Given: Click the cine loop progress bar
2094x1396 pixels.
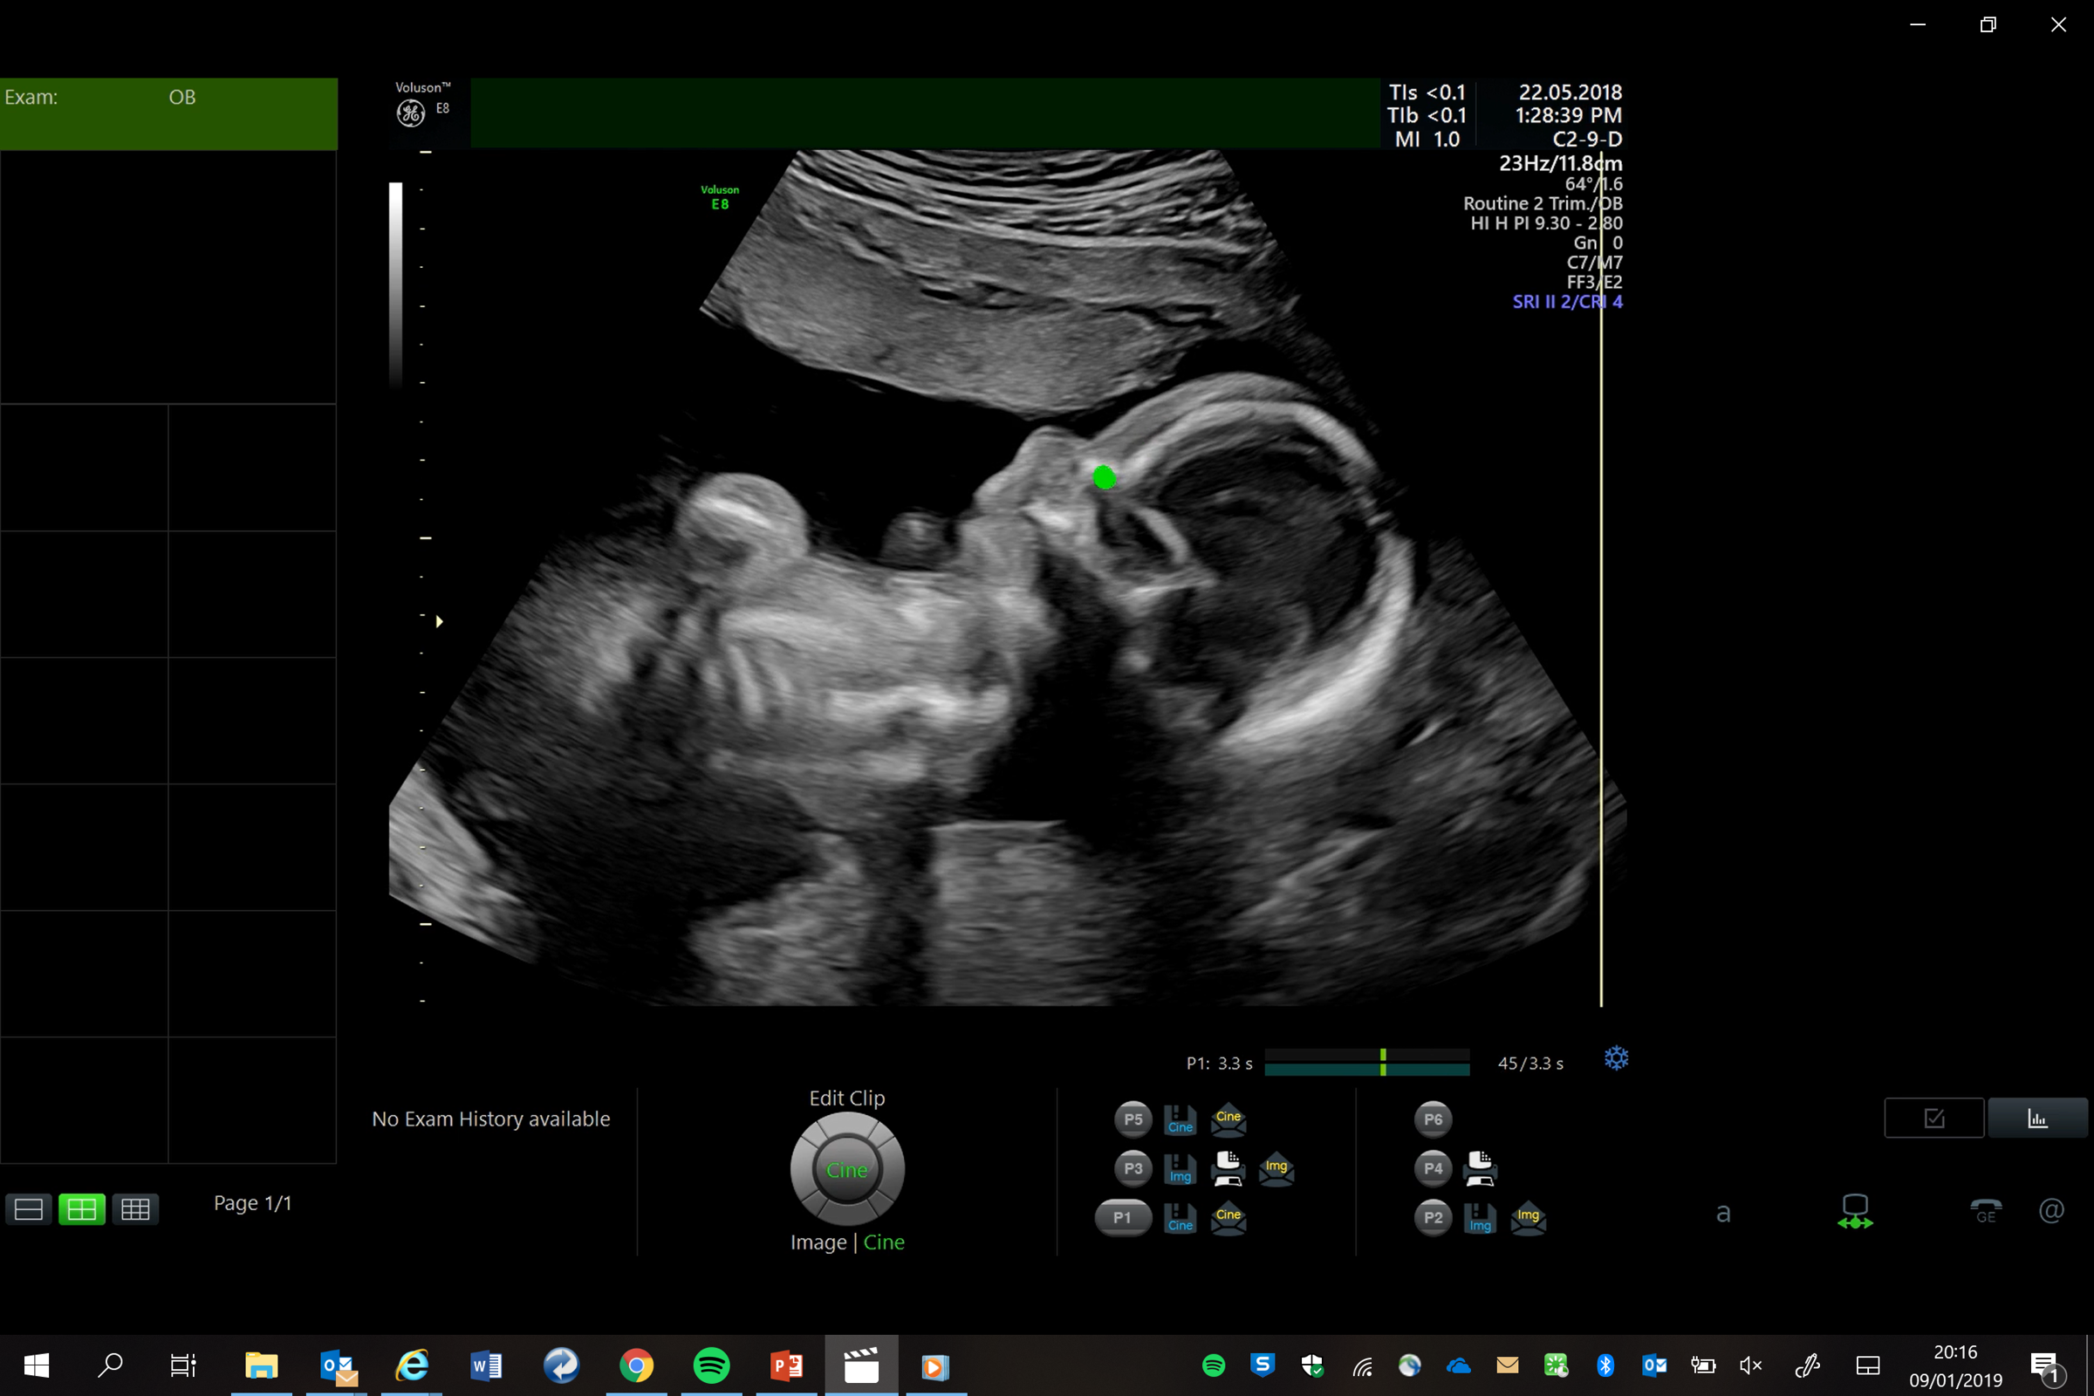Looking at the screenshot, I should point(1366,1062).
